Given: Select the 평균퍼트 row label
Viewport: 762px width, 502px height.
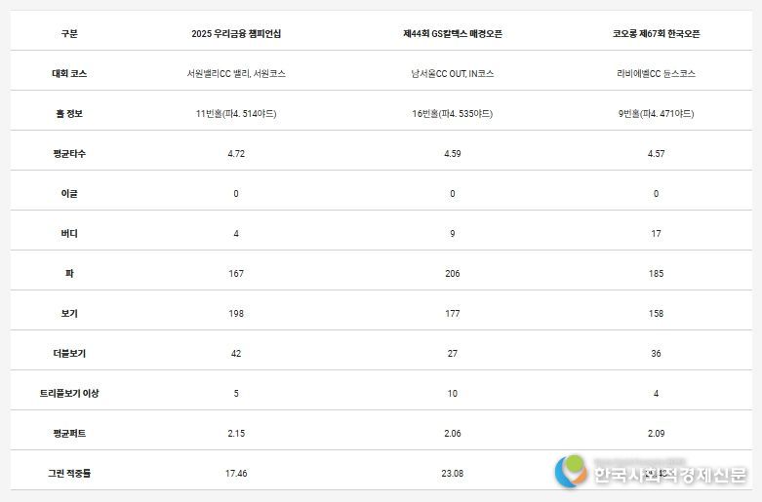Looking at the screenshot, I should (68, 433).
